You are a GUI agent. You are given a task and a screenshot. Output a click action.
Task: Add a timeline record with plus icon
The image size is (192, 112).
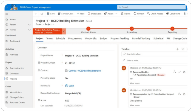coord(177,49)
